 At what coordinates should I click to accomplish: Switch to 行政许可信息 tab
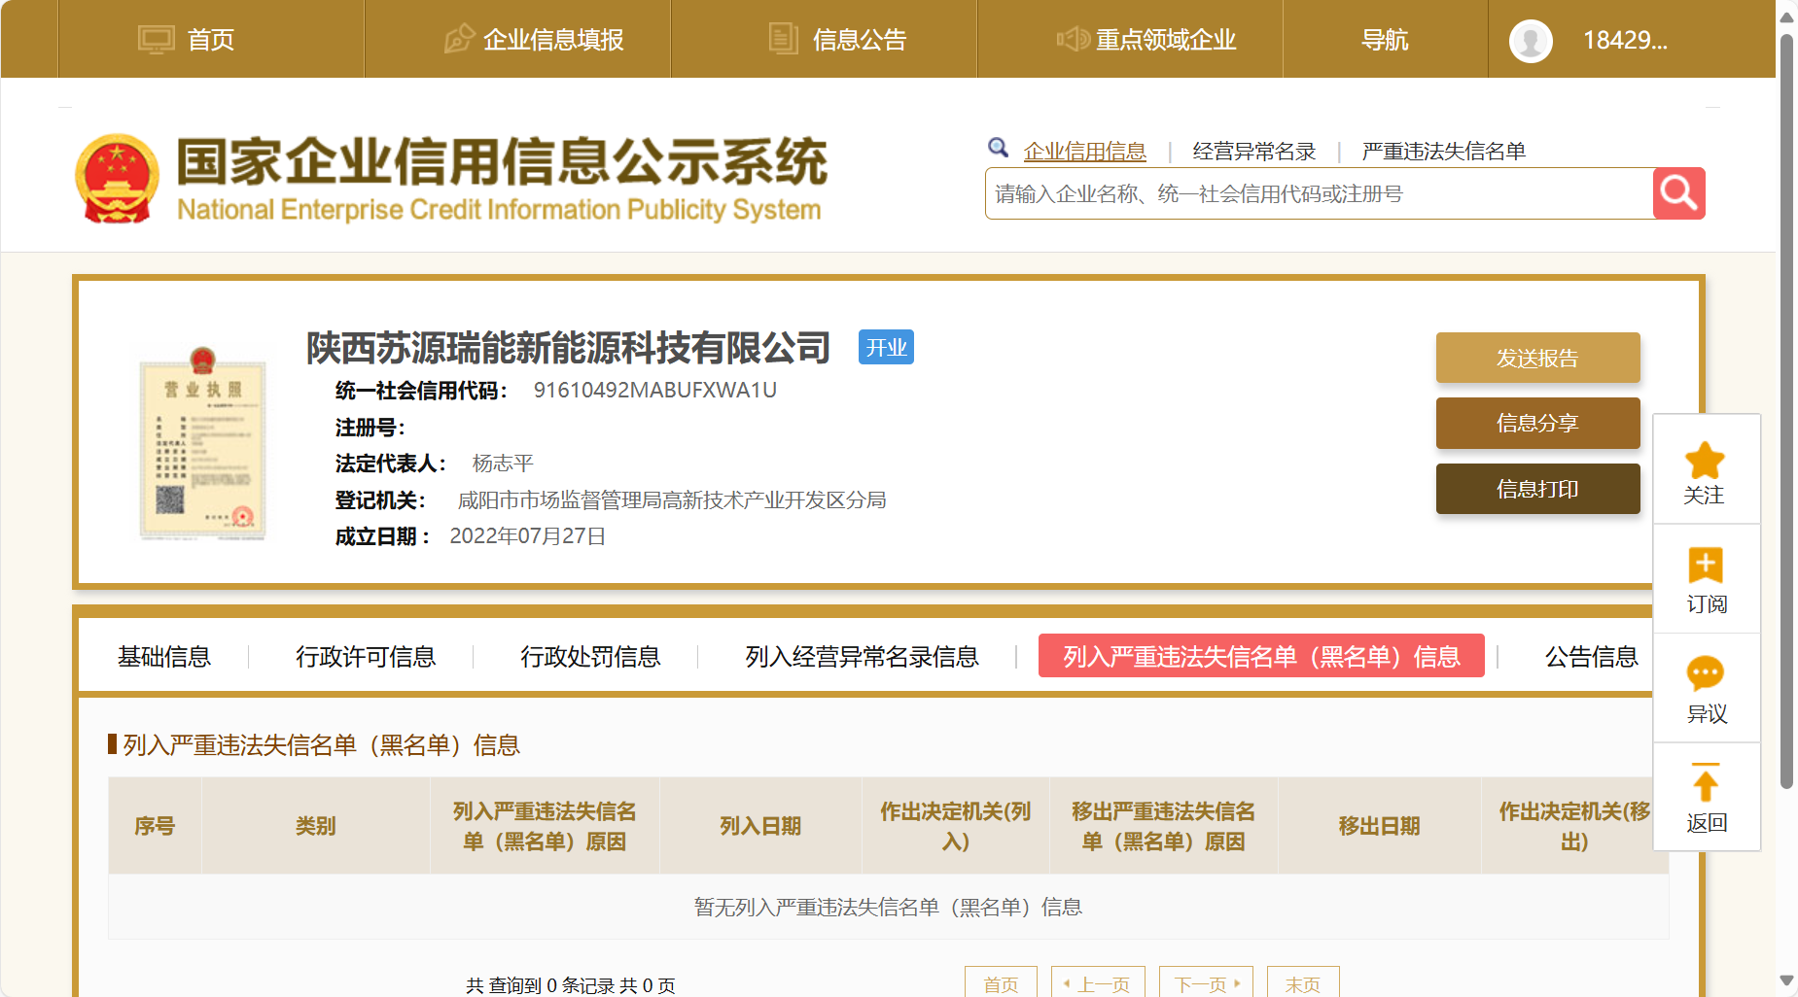366,657
